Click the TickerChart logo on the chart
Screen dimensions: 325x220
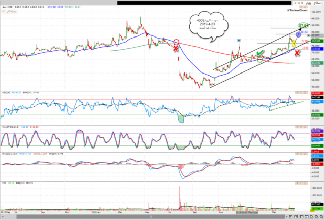point(297,10)
